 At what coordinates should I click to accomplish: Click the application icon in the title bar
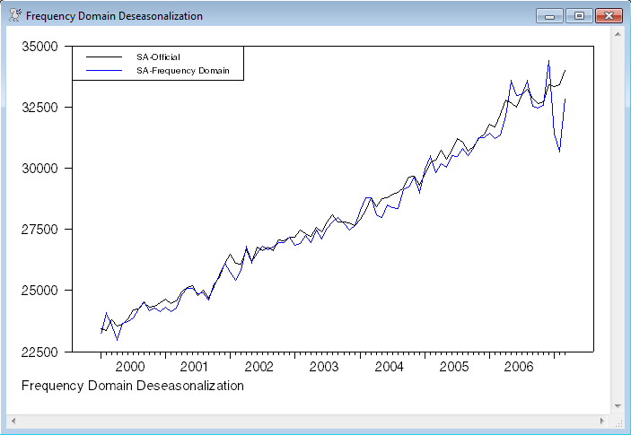pyautogui.click(x=13, y=16)
